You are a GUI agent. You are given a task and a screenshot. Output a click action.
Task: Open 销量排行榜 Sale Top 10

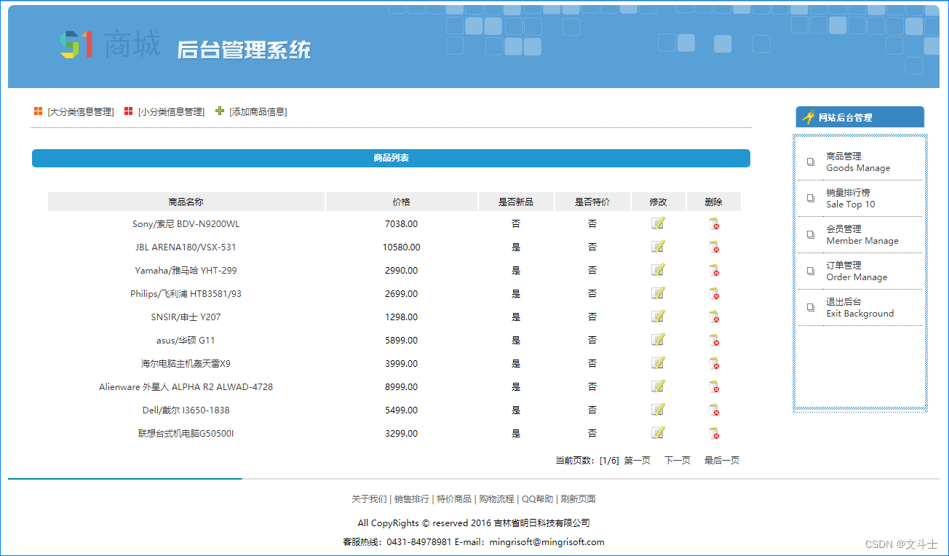pyautogui.click(x=851, y=198)
